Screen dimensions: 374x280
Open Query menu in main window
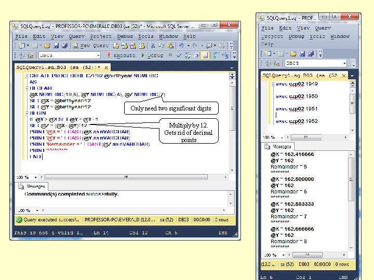76,36
